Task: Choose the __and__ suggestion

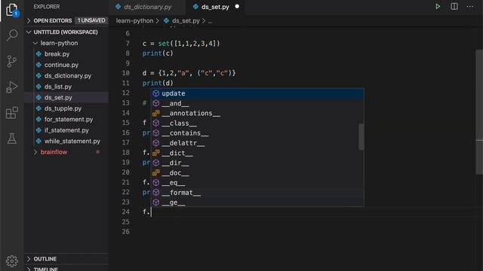Action: (257, 103)
